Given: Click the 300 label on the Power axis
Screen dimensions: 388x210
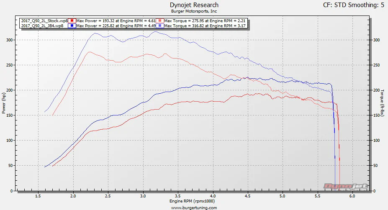Looking at the screenshot, I should tap(9, 40).
